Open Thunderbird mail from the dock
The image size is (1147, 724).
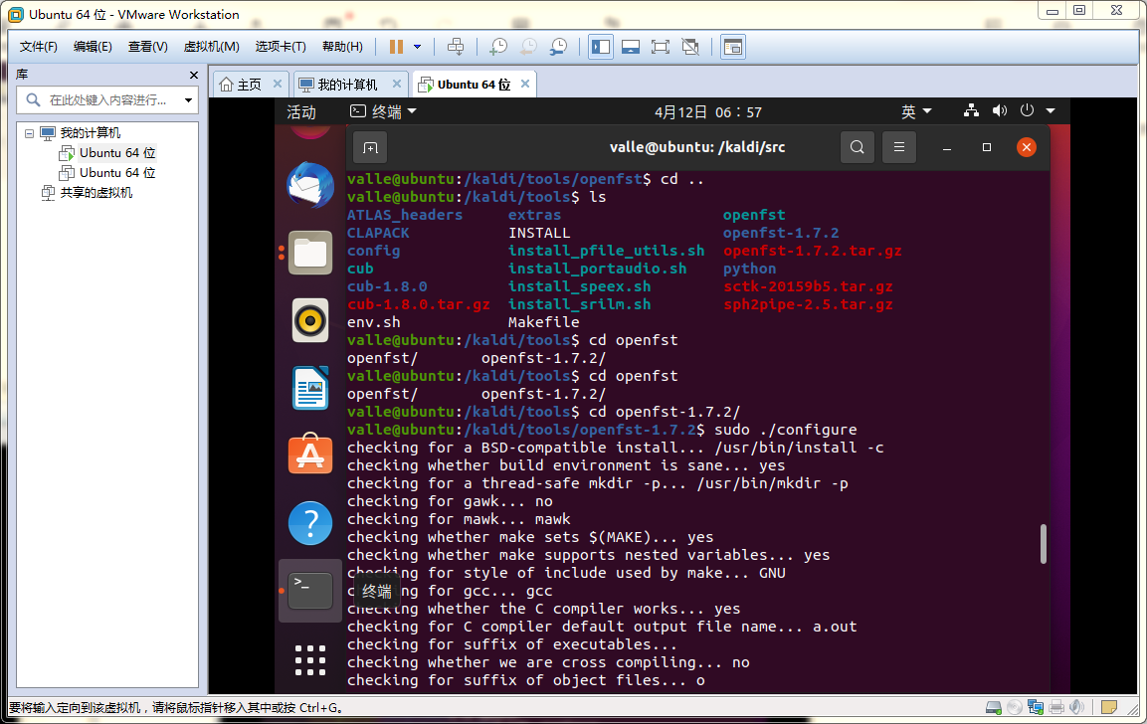[310, 185]
